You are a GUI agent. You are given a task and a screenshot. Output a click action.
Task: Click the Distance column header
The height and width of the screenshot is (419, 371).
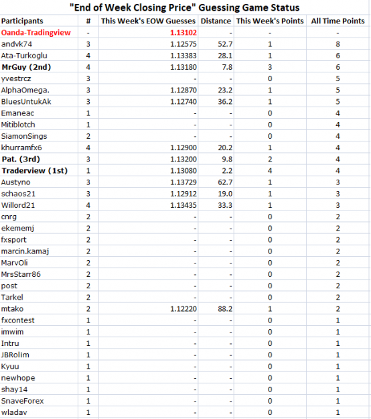(x=216, y=21)
